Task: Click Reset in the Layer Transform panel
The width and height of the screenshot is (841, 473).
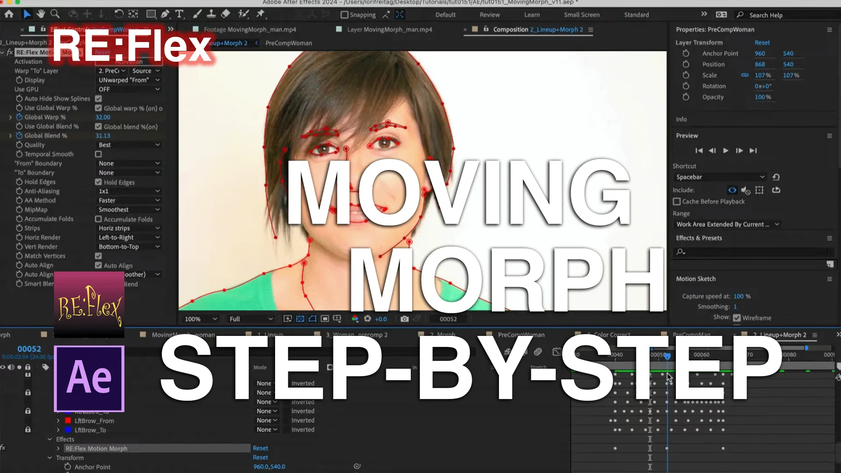Action: (x=762, y=42)
